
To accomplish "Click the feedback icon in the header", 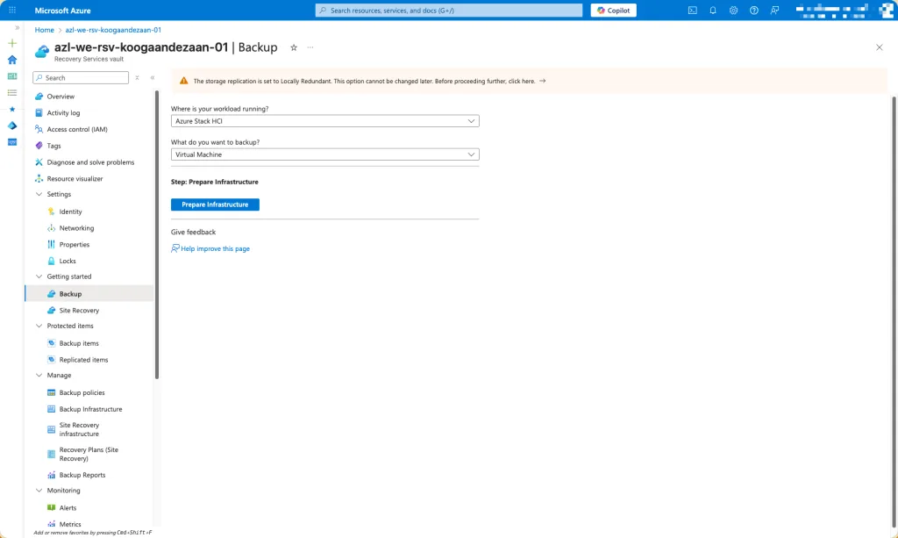I will coord(774,11).
